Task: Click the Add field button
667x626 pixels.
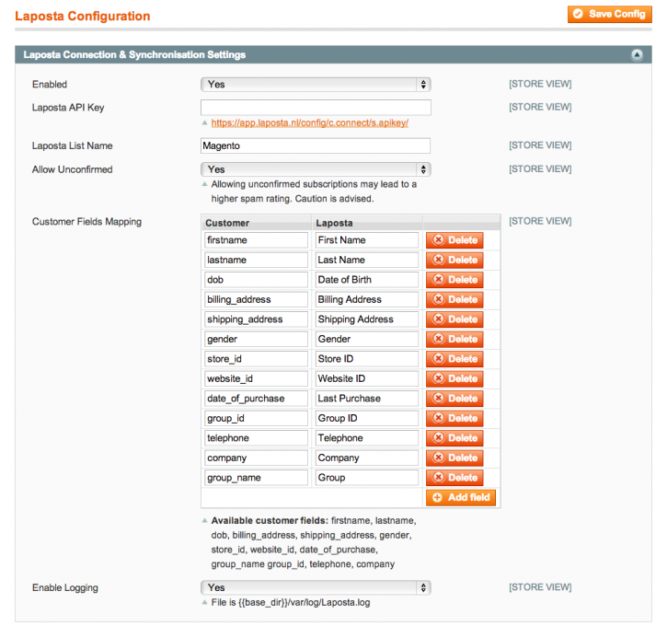Action: [461, 497]
